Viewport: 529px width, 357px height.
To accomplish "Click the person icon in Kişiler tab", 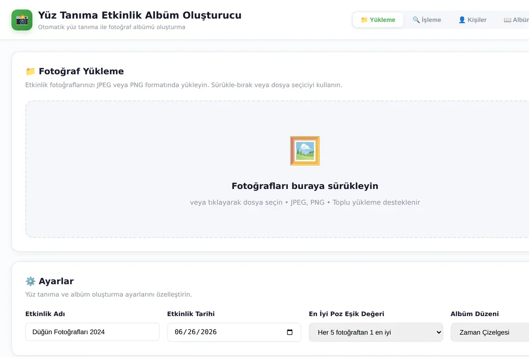I will [462, 20].
